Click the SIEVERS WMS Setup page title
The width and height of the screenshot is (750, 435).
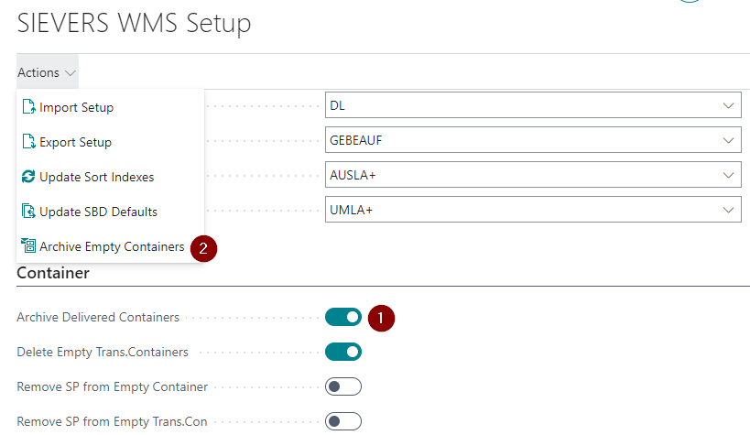click(134, 24)
